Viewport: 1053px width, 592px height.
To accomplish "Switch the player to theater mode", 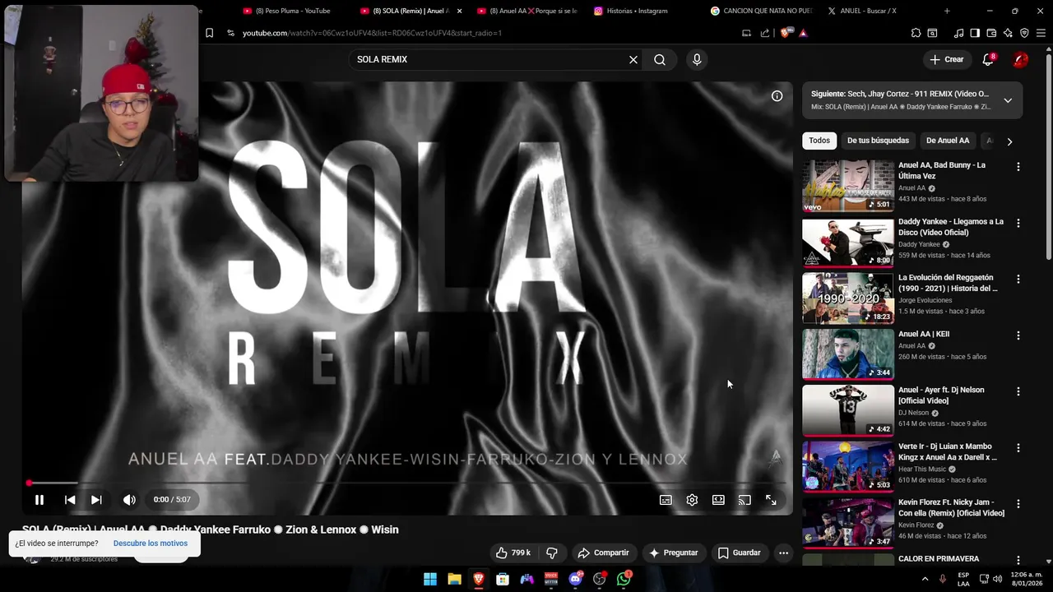I will click(x=718, y=500).
